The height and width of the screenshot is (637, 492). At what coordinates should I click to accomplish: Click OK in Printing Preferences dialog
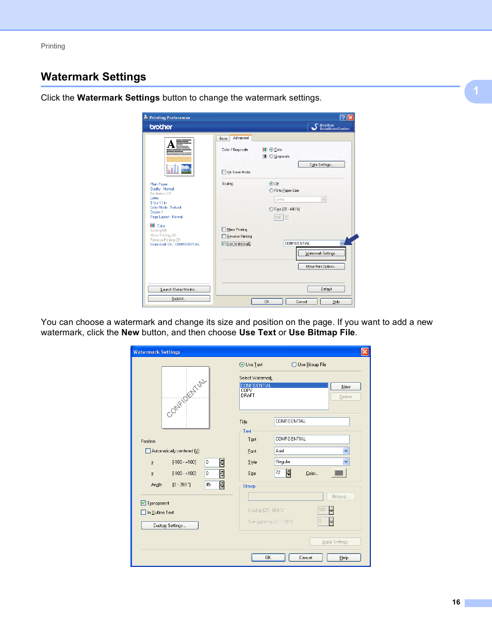tap(267, 302)
